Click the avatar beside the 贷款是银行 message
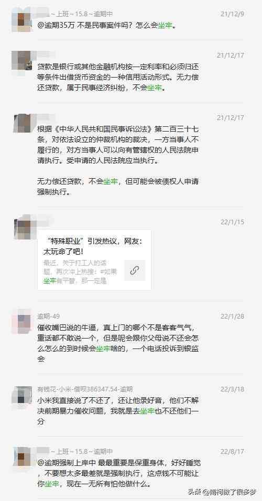This screenshot has height=501, width=262. (x=21, y=61)
